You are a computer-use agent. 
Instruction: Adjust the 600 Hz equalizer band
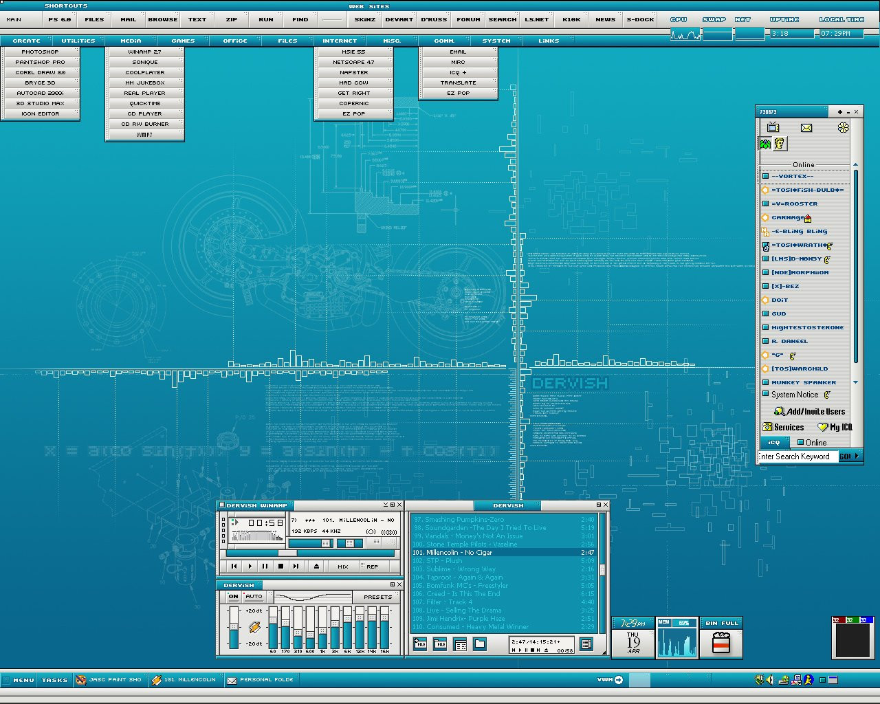click(x=310, y=627)
